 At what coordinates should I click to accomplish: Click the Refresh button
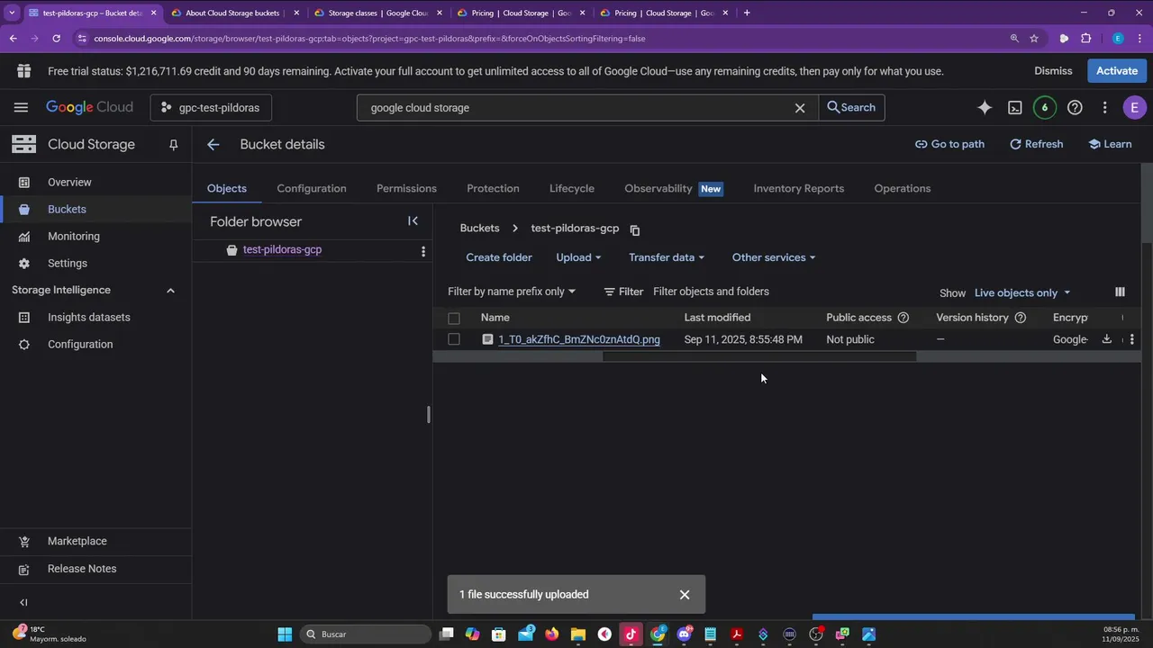pyautogui.click(x=1036, y=144)
